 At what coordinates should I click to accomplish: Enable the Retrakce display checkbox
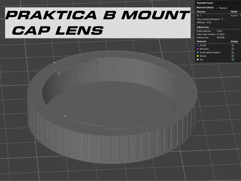(x=233, y=49)
